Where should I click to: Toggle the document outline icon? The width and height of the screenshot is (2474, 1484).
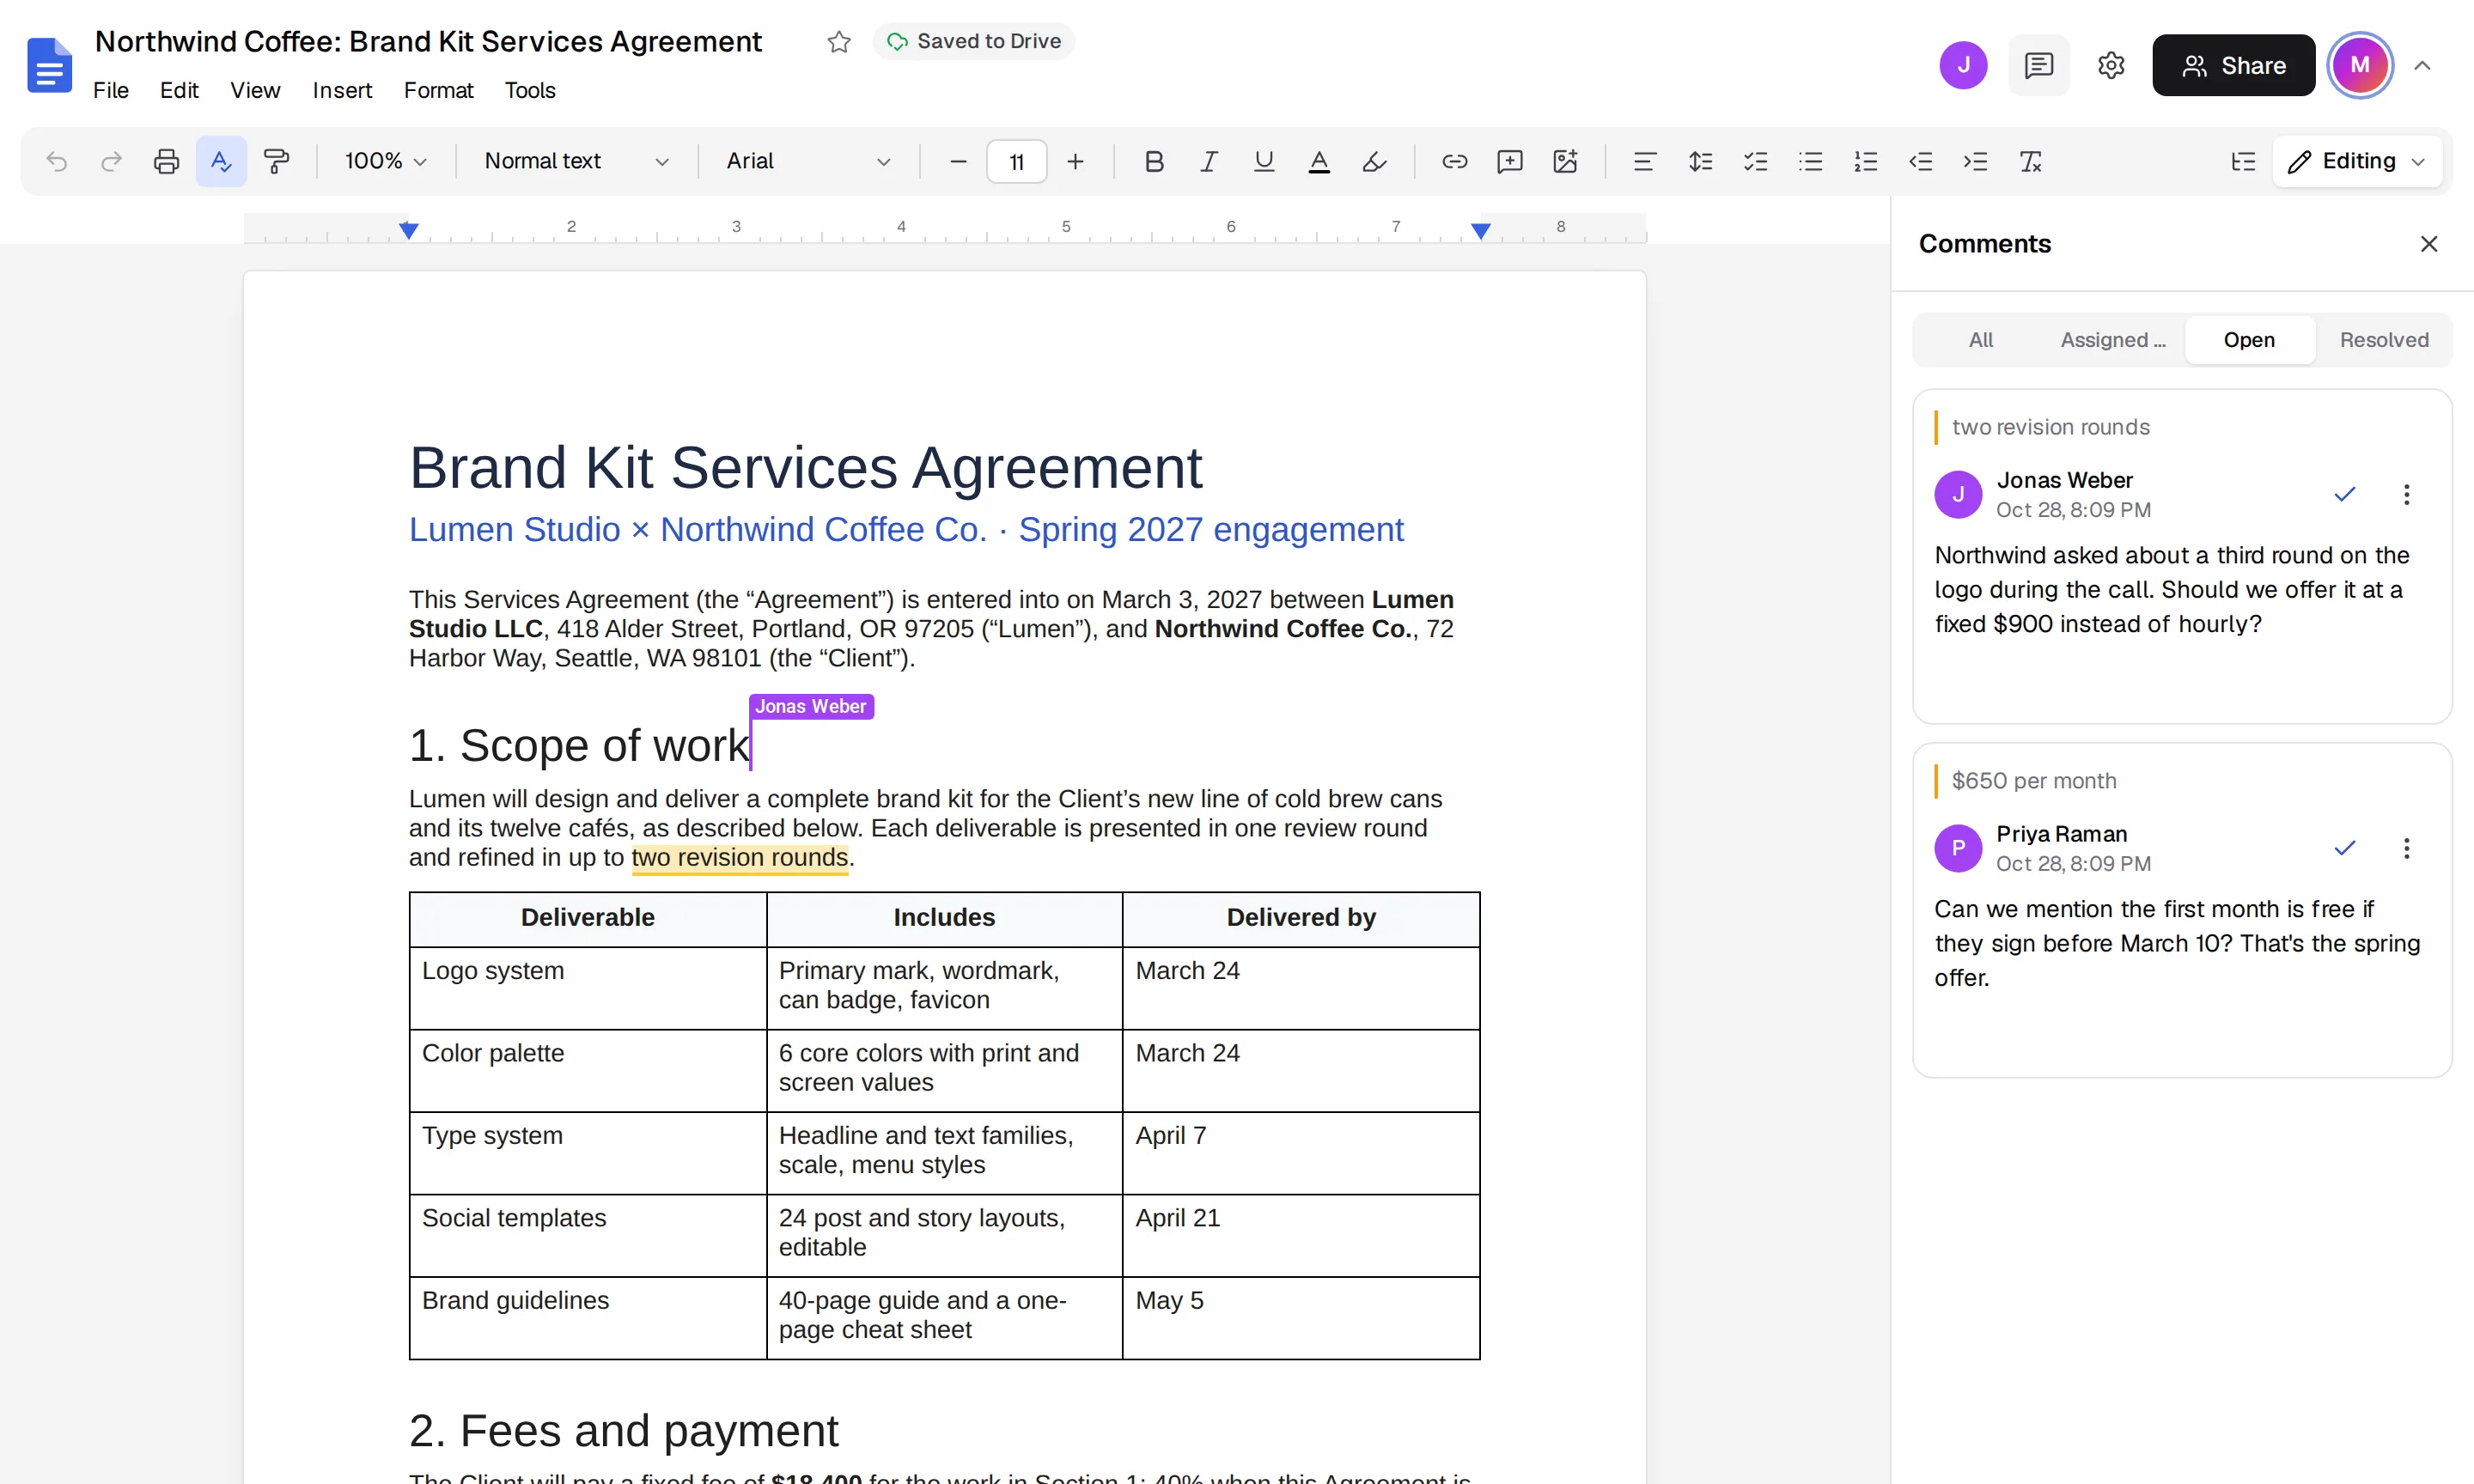point(2243,161)
